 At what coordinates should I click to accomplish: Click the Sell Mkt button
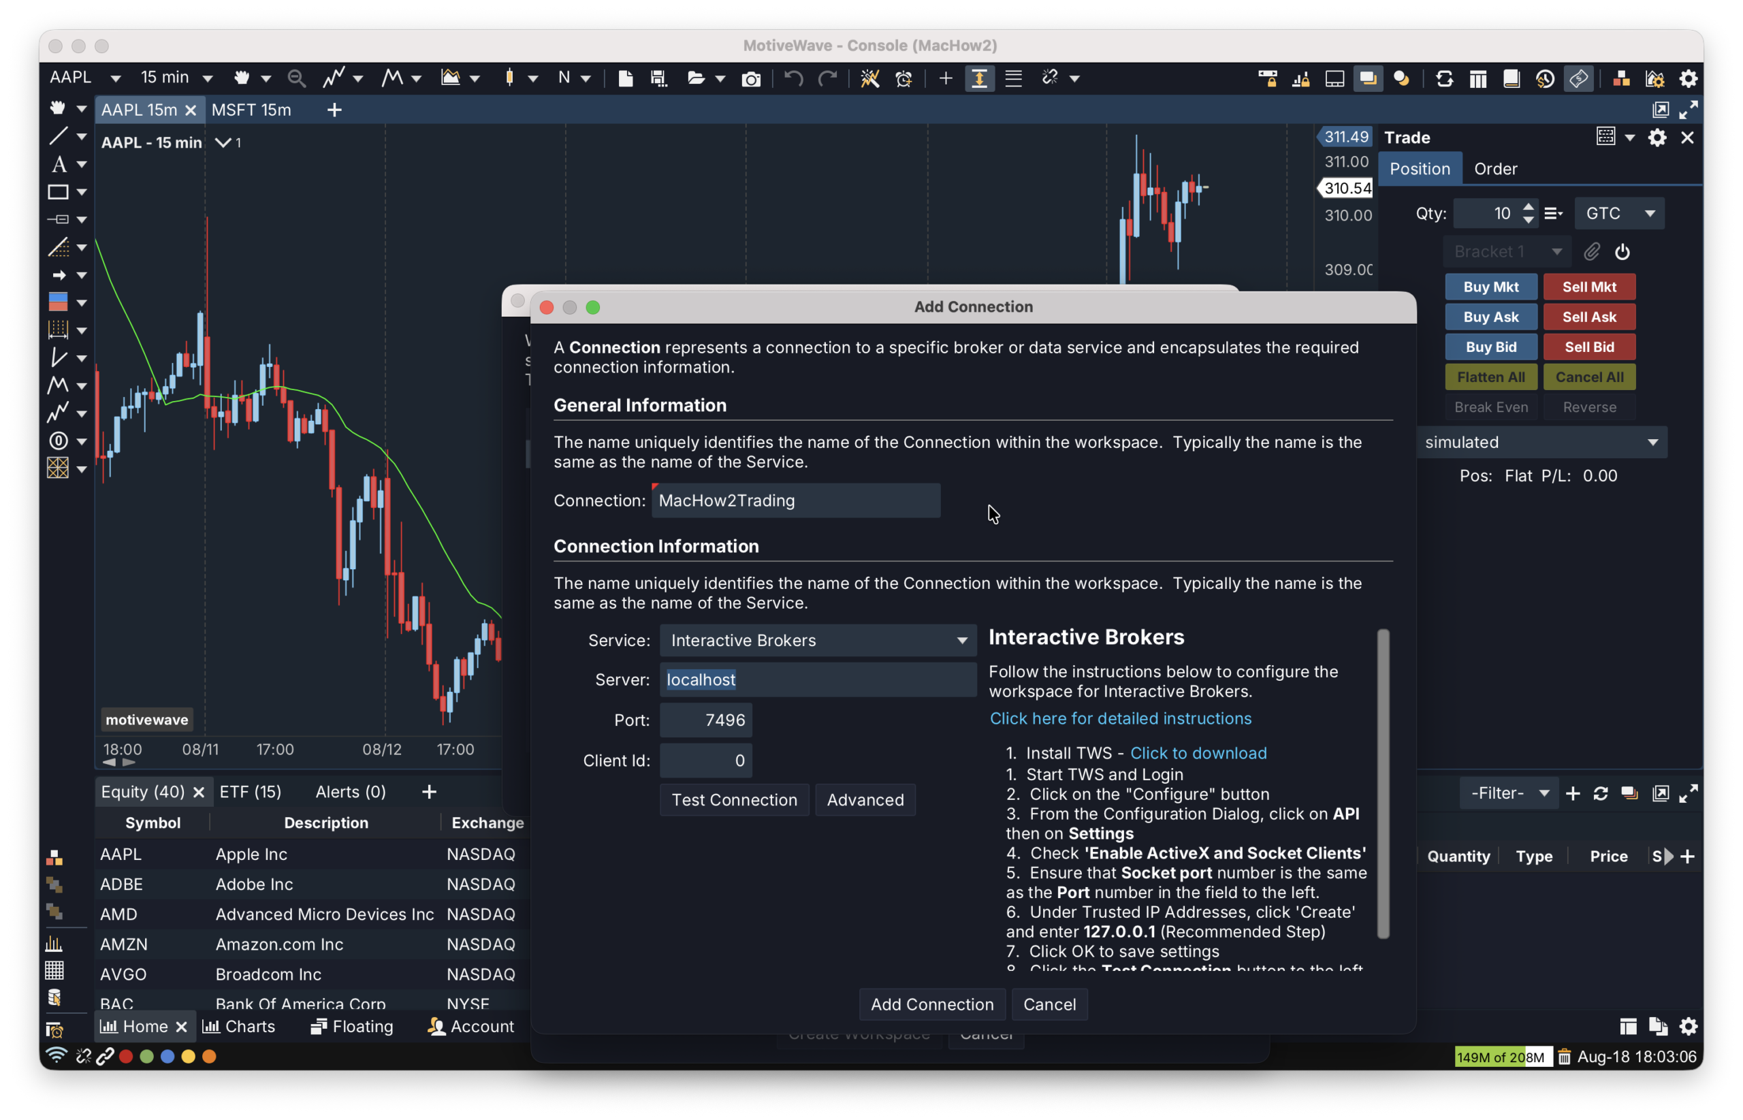point(1589,287)
